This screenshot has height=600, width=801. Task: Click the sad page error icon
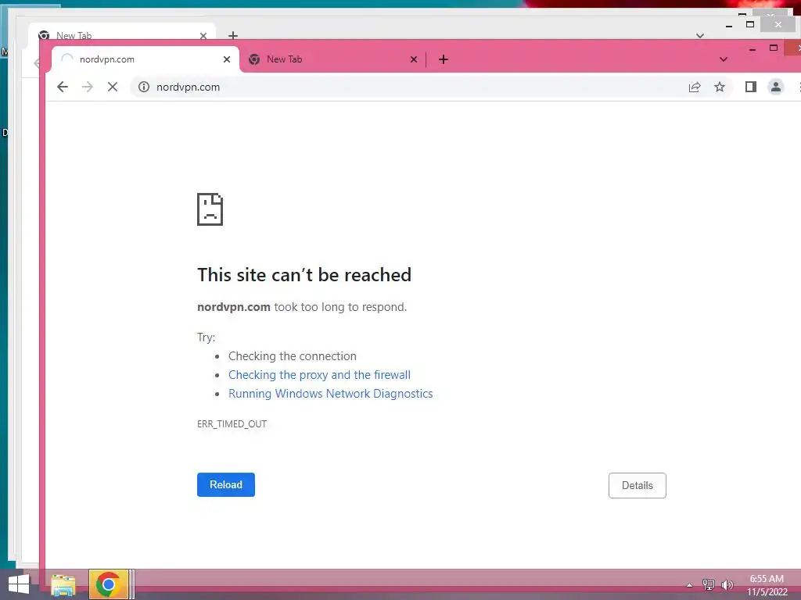point(210,209)
